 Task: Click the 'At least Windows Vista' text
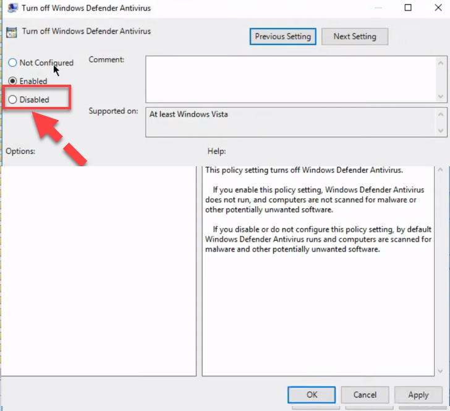(189, 114)
